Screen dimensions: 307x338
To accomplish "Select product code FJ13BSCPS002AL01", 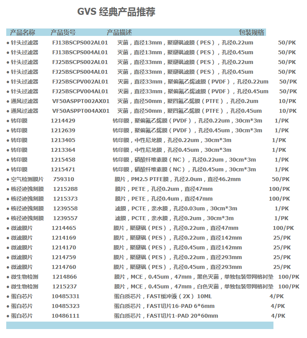I will point(80,43).
